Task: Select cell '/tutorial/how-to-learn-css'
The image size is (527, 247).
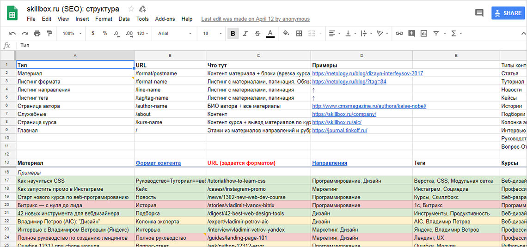Action: point(258,181)
